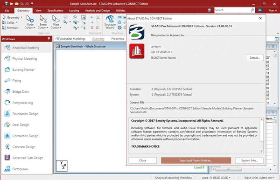Click the Sample-SemiArch Whole Structure window title

pos(83,46)
